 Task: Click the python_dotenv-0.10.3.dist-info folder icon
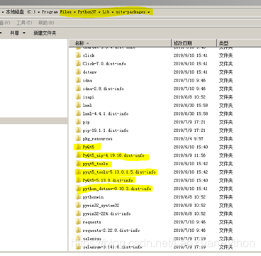click(x=78, y=189)
